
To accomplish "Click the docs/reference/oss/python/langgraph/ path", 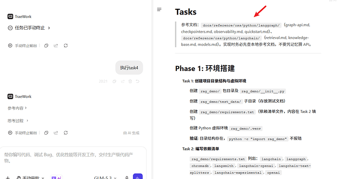I will pyautogui.click(x=241, y=25).
